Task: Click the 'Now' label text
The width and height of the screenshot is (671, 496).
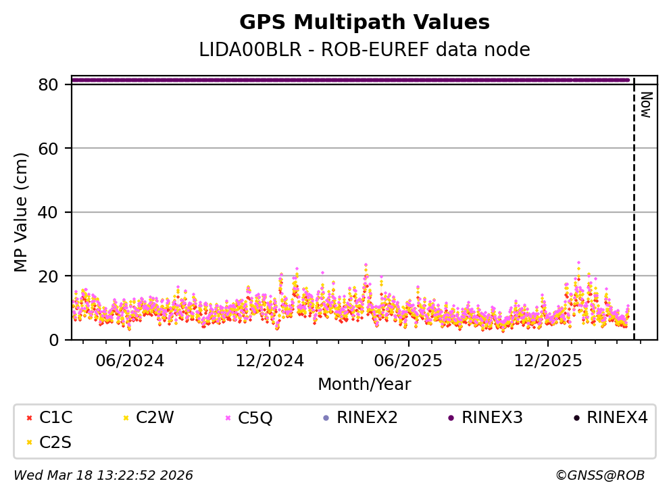Action: tap(645, 105)
